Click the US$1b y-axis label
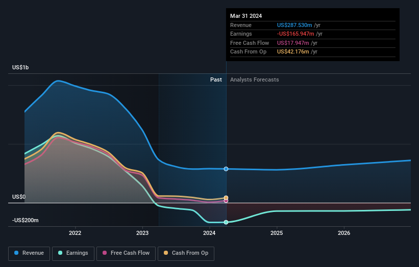 (x=20, y=67)
